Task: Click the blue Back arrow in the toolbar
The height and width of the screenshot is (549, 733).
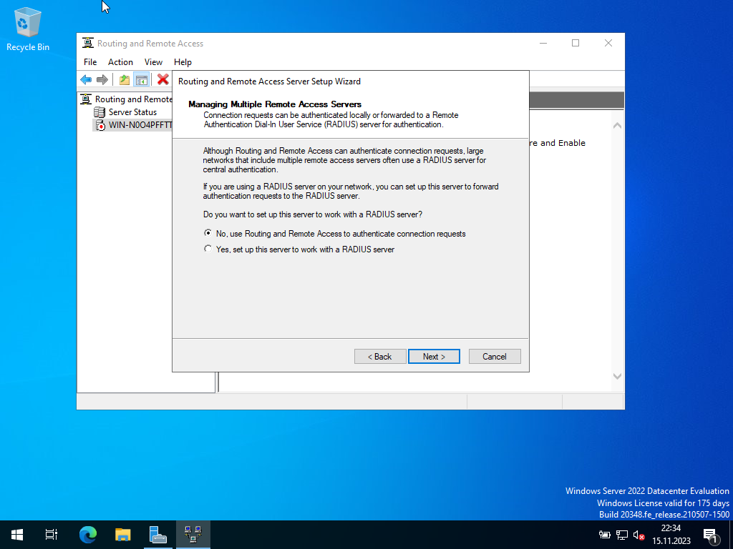Action: click(86, 79)
